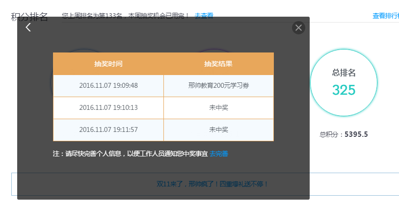Click the 抽奖结果 column header

point(218,64)
